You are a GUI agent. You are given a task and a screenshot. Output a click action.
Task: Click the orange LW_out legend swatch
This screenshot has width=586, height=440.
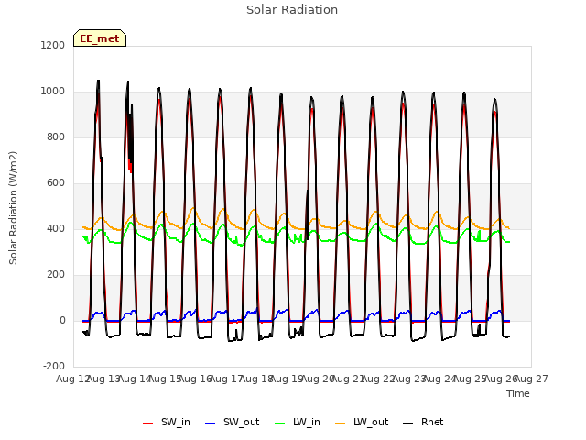tap(341, 423)
